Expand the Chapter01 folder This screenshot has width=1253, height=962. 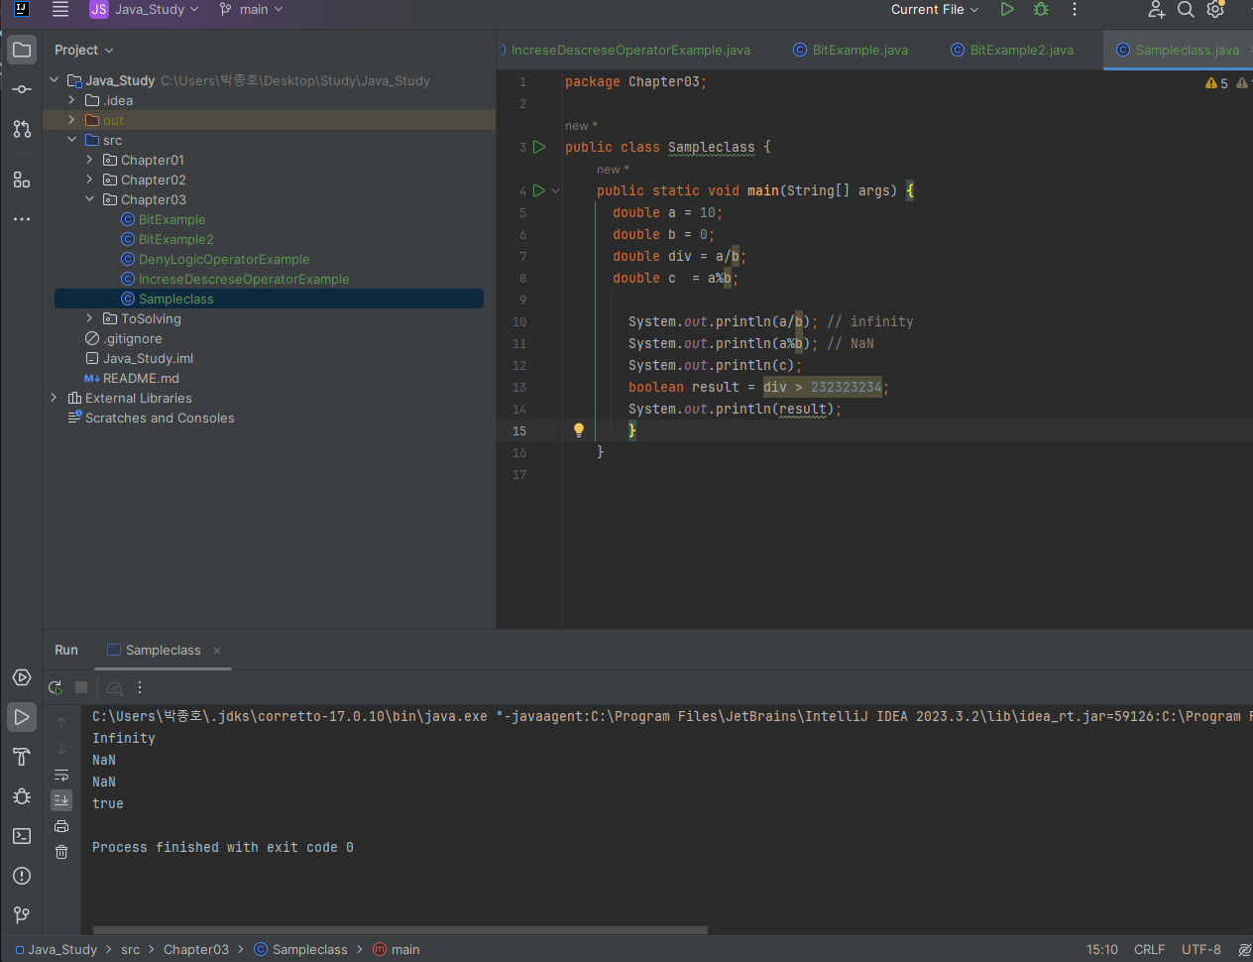(89, 160)
